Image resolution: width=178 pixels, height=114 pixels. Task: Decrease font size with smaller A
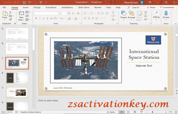click(73, 13)
